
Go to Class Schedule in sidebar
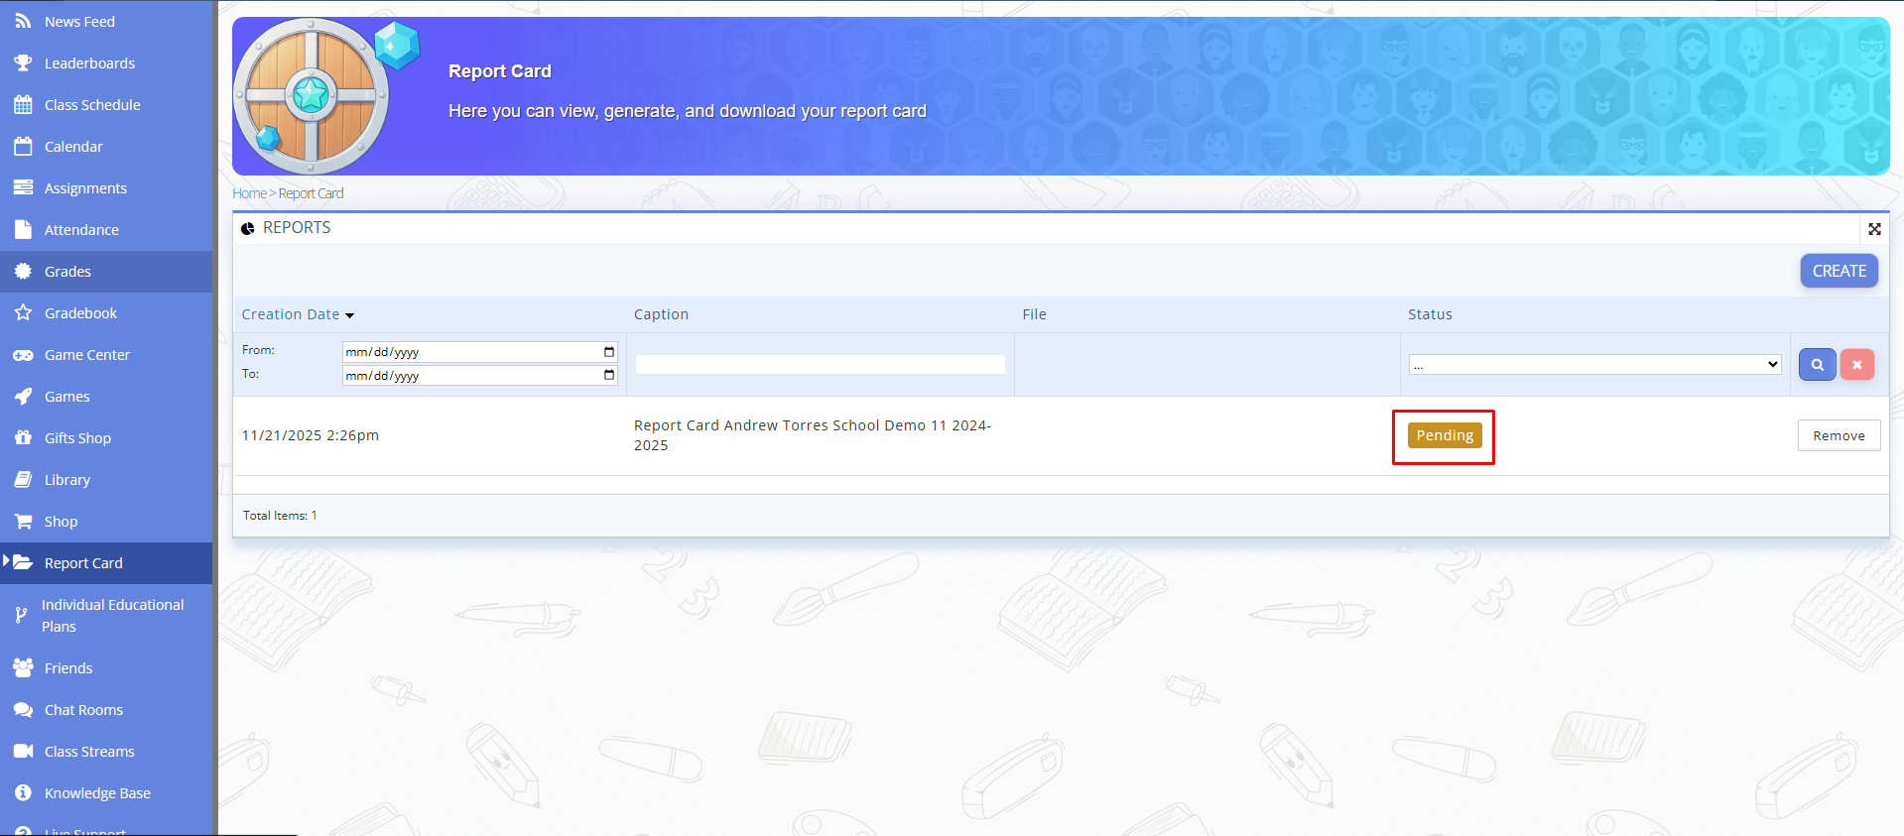(92, 105)
